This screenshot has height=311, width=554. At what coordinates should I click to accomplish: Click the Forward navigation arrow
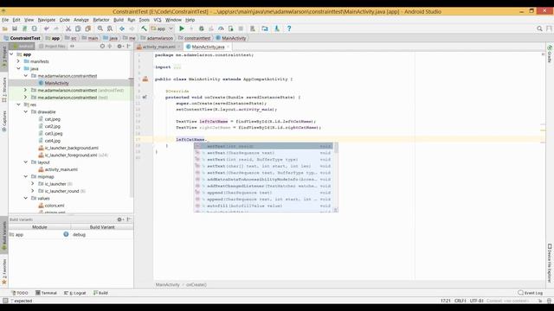point(132,29)
